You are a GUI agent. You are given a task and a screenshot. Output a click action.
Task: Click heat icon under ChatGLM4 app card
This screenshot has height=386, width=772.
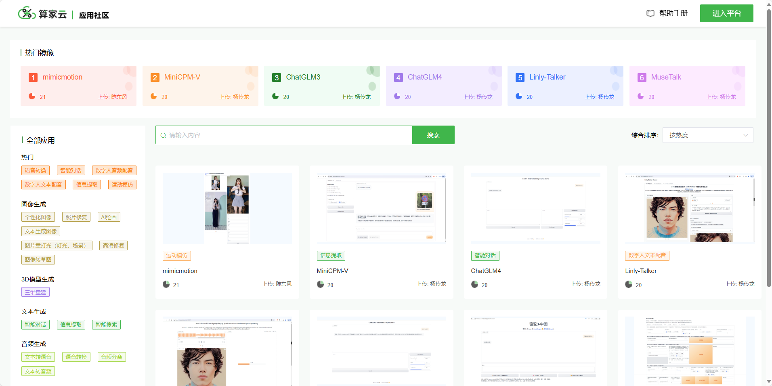(475, 284)
